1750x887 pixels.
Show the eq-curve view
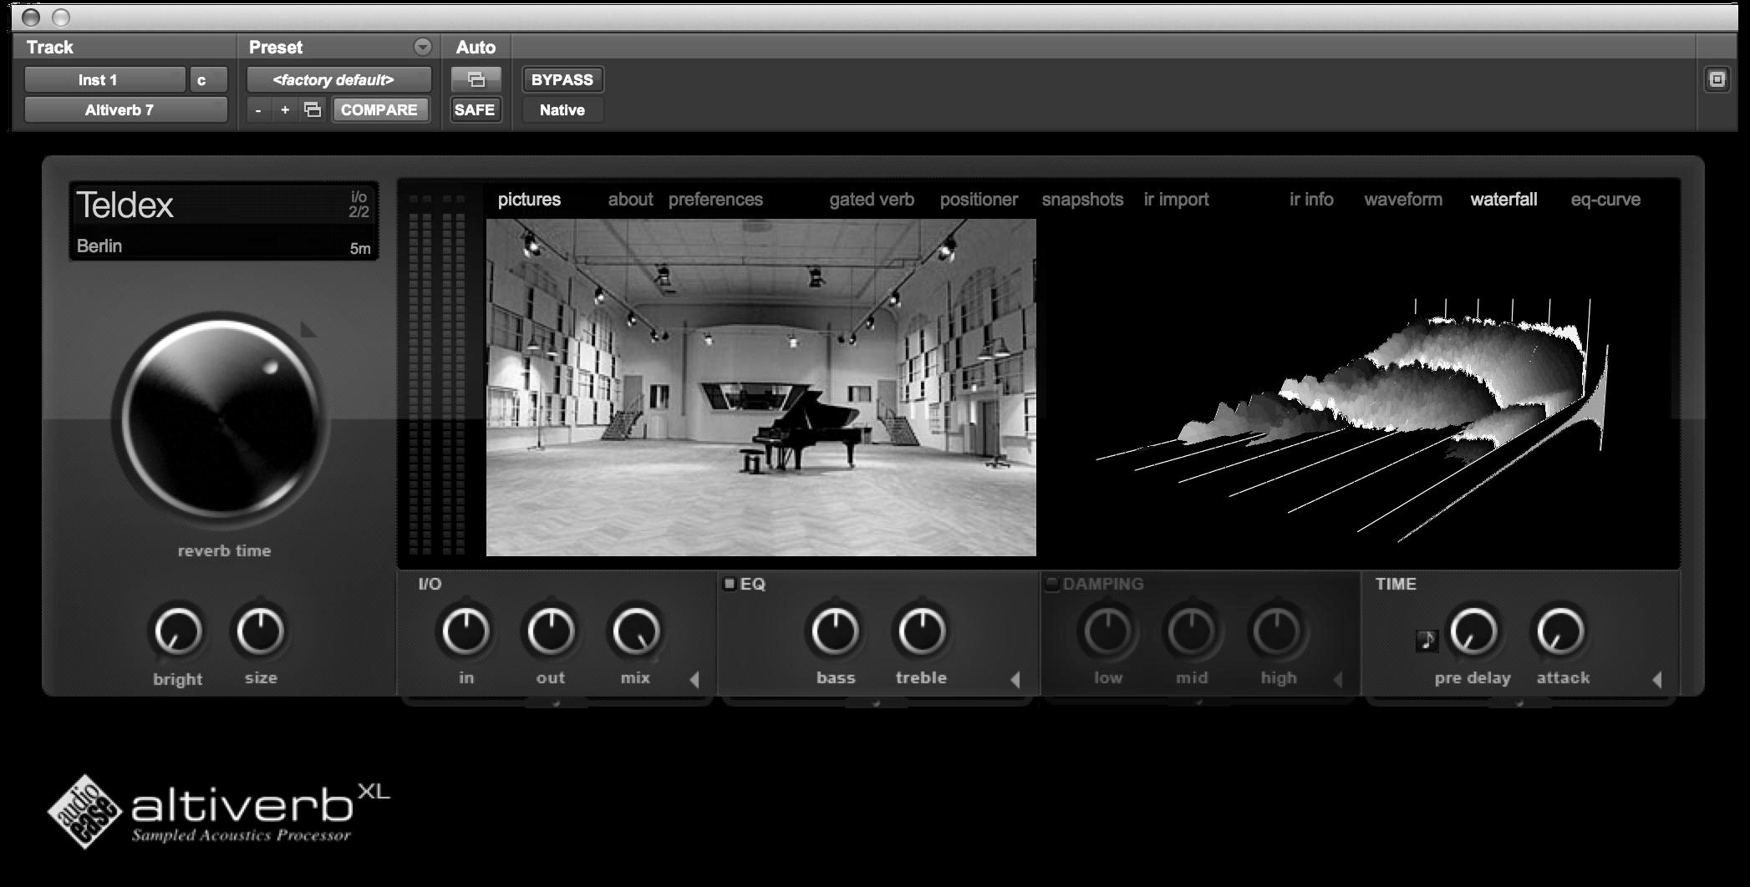click(x=1605, y=200)
